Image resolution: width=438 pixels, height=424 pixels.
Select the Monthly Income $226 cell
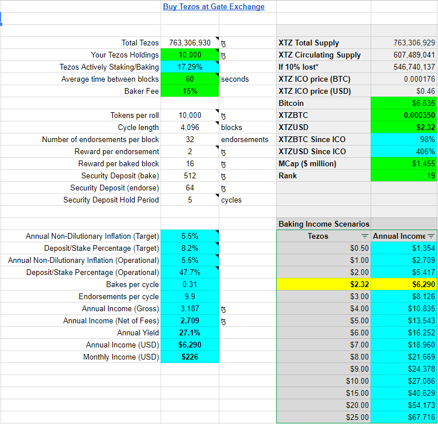pos(190,357)
